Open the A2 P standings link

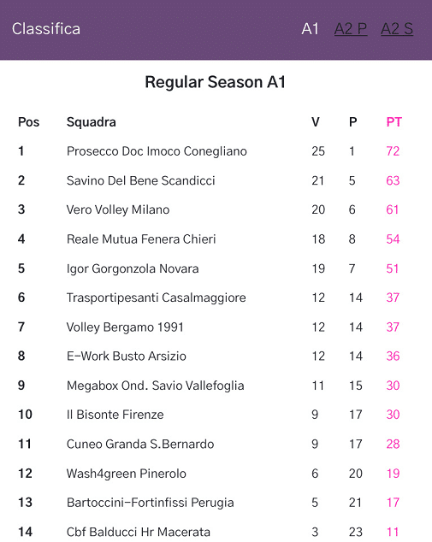(351, 29)
